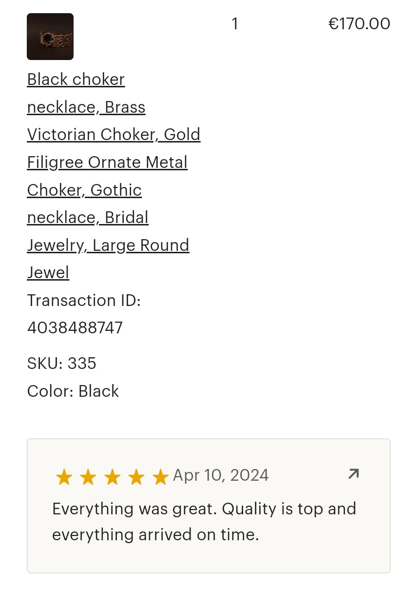Image resolution: width=420 pixels, height=591 pixels.
Task: Click the €170.00 item price
Action: [359, 23]
